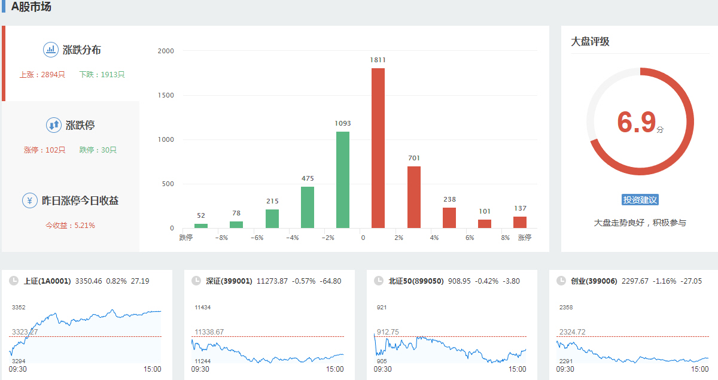Open the 上证(1A0001) index link
718x380 pixels.
(x=47, y=281)
